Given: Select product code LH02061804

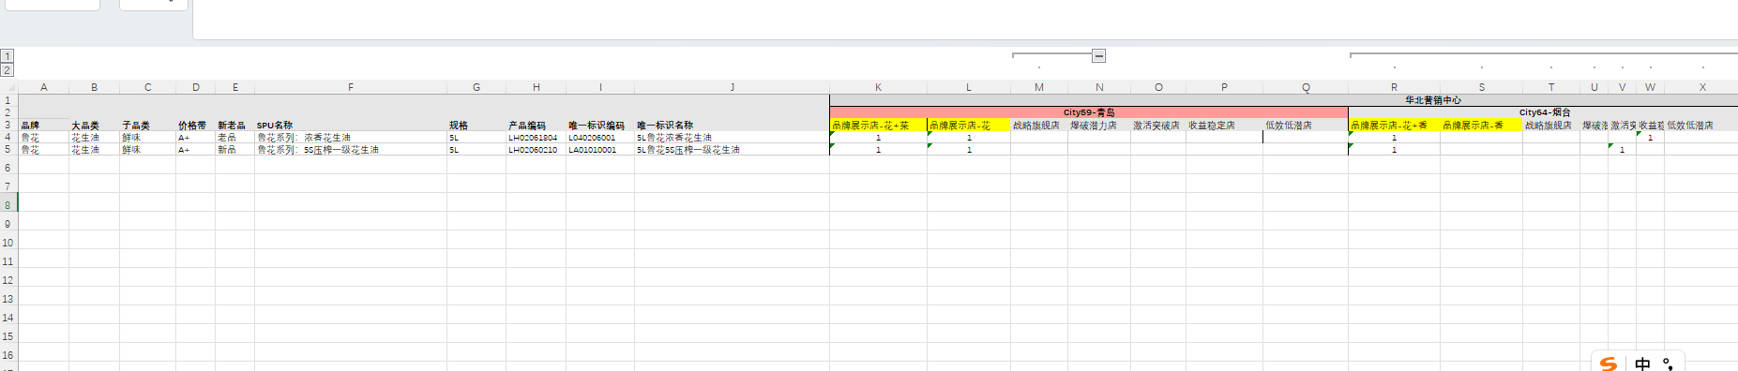Looking at the screenshot, I should coord(536,137).
